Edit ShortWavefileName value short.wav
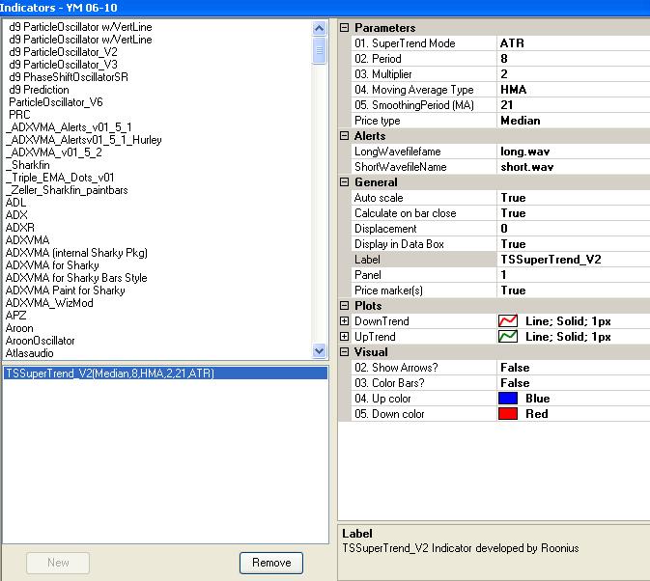 pos(574,167)
